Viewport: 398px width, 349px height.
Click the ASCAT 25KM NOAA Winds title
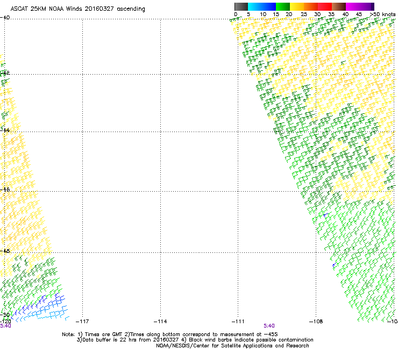tap(77, 9)
